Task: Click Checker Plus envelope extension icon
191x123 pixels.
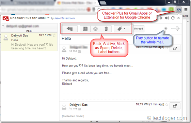Action: tap(179, 10)
